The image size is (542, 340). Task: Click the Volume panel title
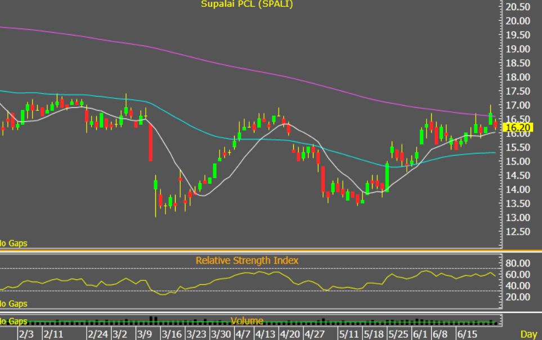pyautogui.click(x=247, y=321)
